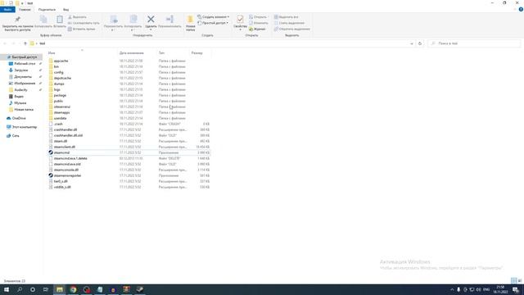Open New item dropdown in ribbon
The height and width of the screenshot is (295, 524).
(x=213, y=17)
